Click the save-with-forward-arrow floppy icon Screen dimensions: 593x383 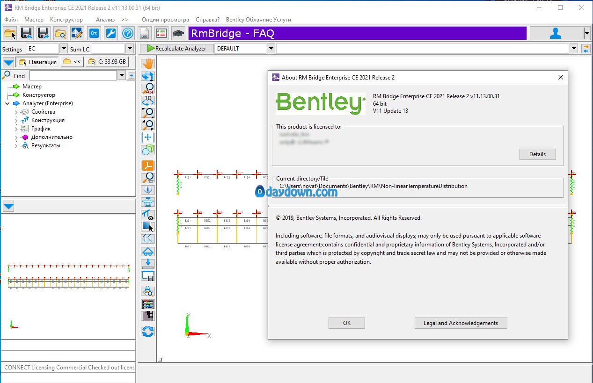click(x=44, y=33)
